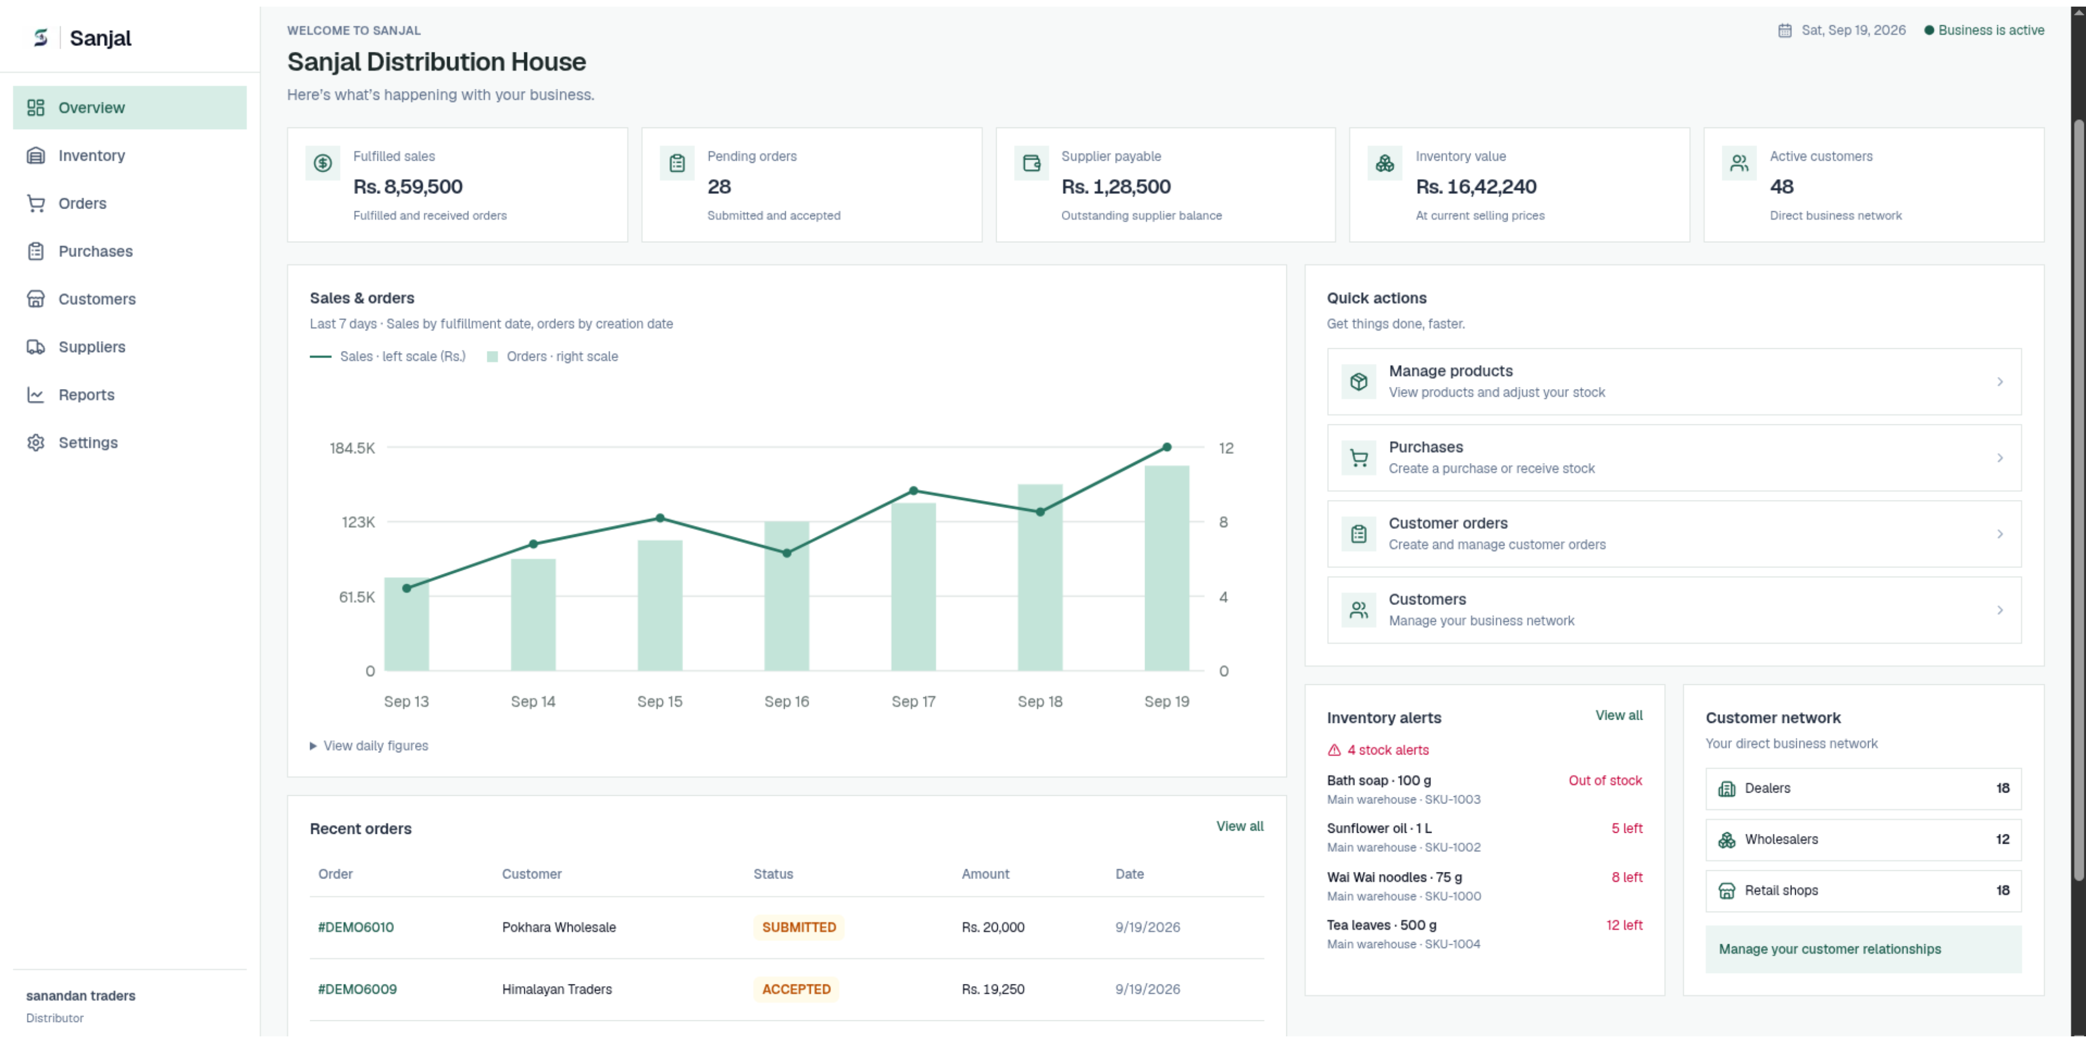Click the Retail shops row
This screenshot has height=1043, width=2086.
tap(1862, 891)
